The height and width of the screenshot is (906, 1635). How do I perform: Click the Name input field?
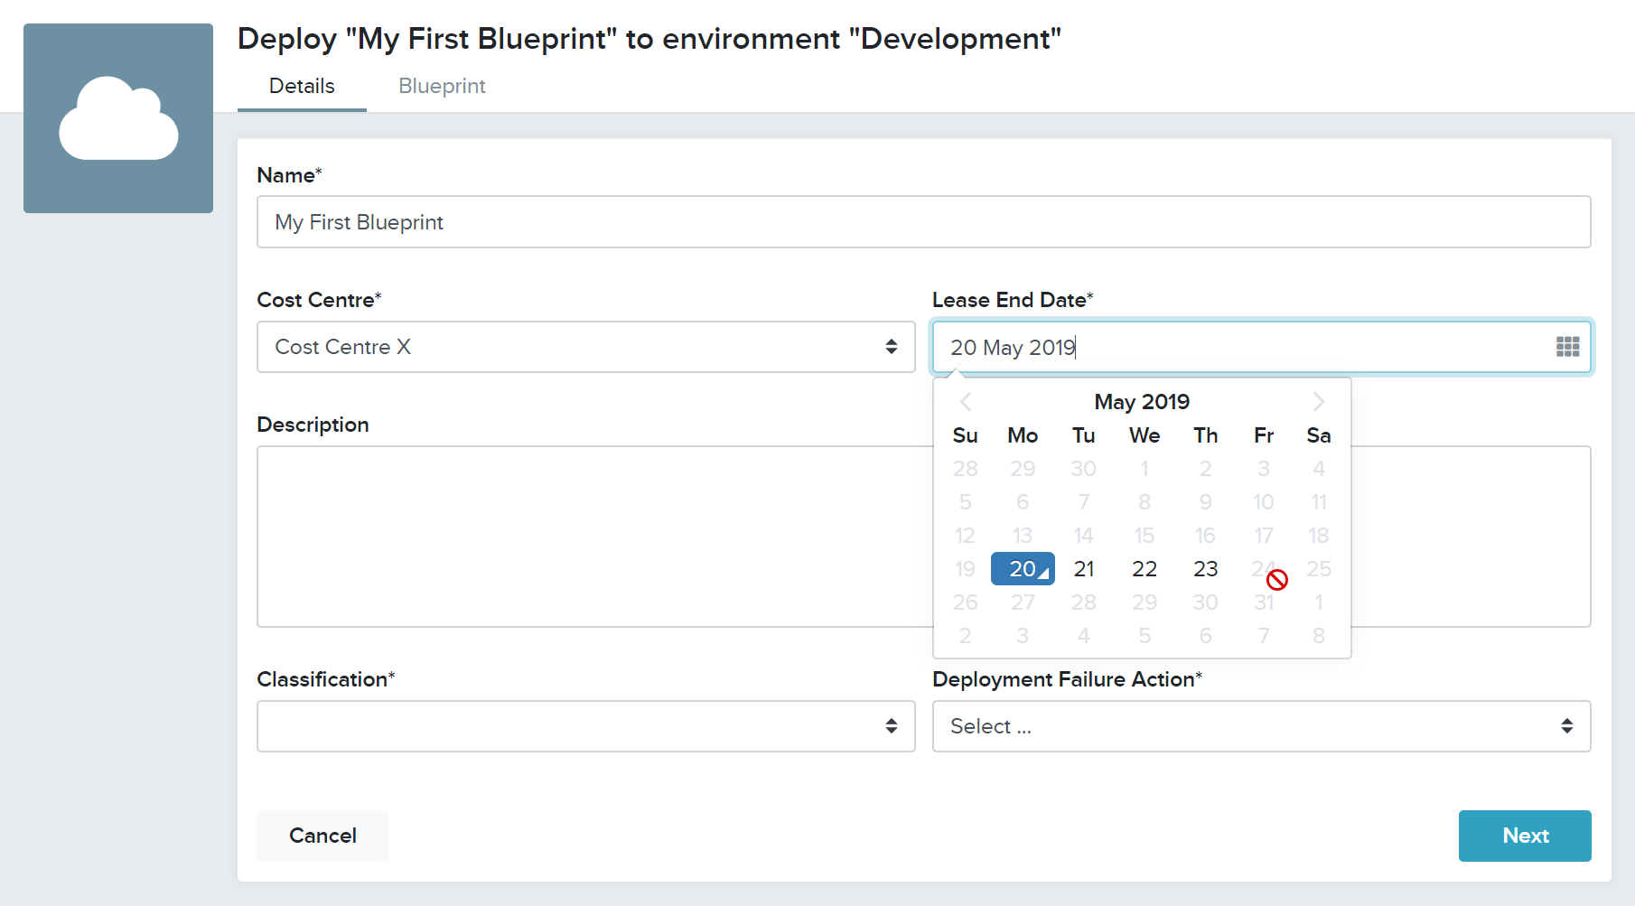tap(923, 222)
